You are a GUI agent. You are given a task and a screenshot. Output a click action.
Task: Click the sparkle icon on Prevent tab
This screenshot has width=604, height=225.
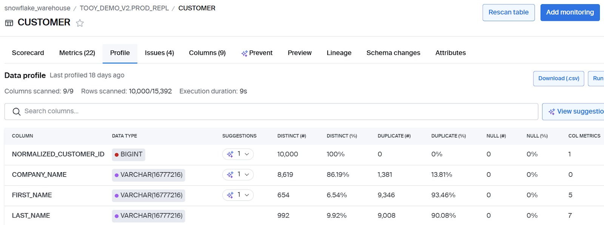pos(244,53)
